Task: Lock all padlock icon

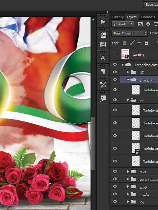Action: point(146,43)
